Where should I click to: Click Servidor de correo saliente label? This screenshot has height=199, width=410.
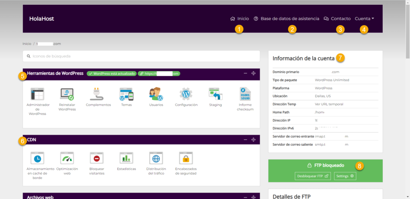[293, 145]
